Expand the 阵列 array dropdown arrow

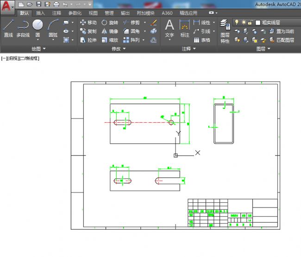coord(144,40)
